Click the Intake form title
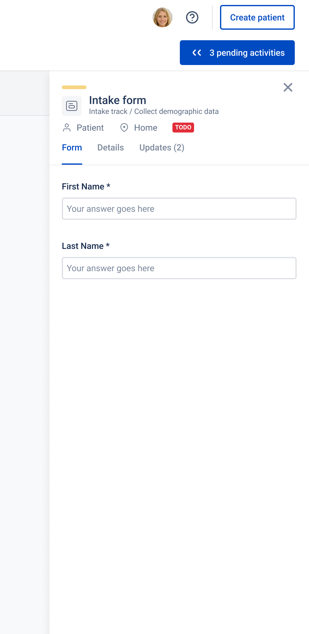This screenshot has height=634, width=309. 118,100
